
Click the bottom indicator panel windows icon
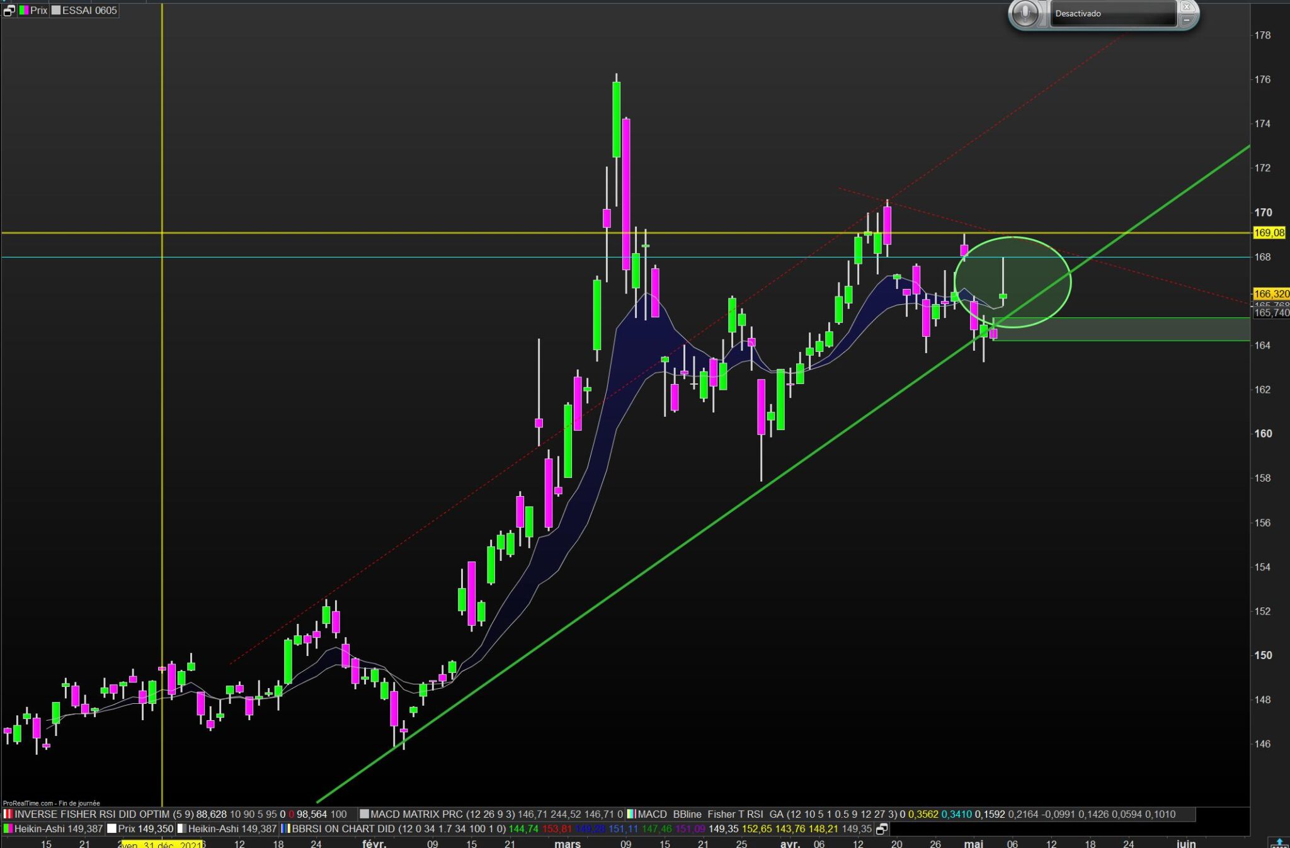(x=882, y=828)
